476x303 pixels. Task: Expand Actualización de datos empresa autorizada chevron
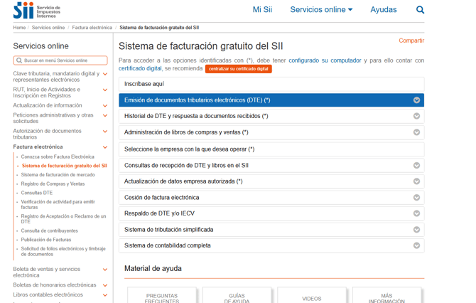[x=416, y=181]
